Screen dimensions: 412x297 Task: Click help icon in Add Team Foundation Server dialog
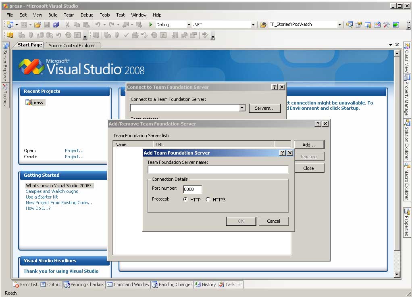tap(283, 153)
